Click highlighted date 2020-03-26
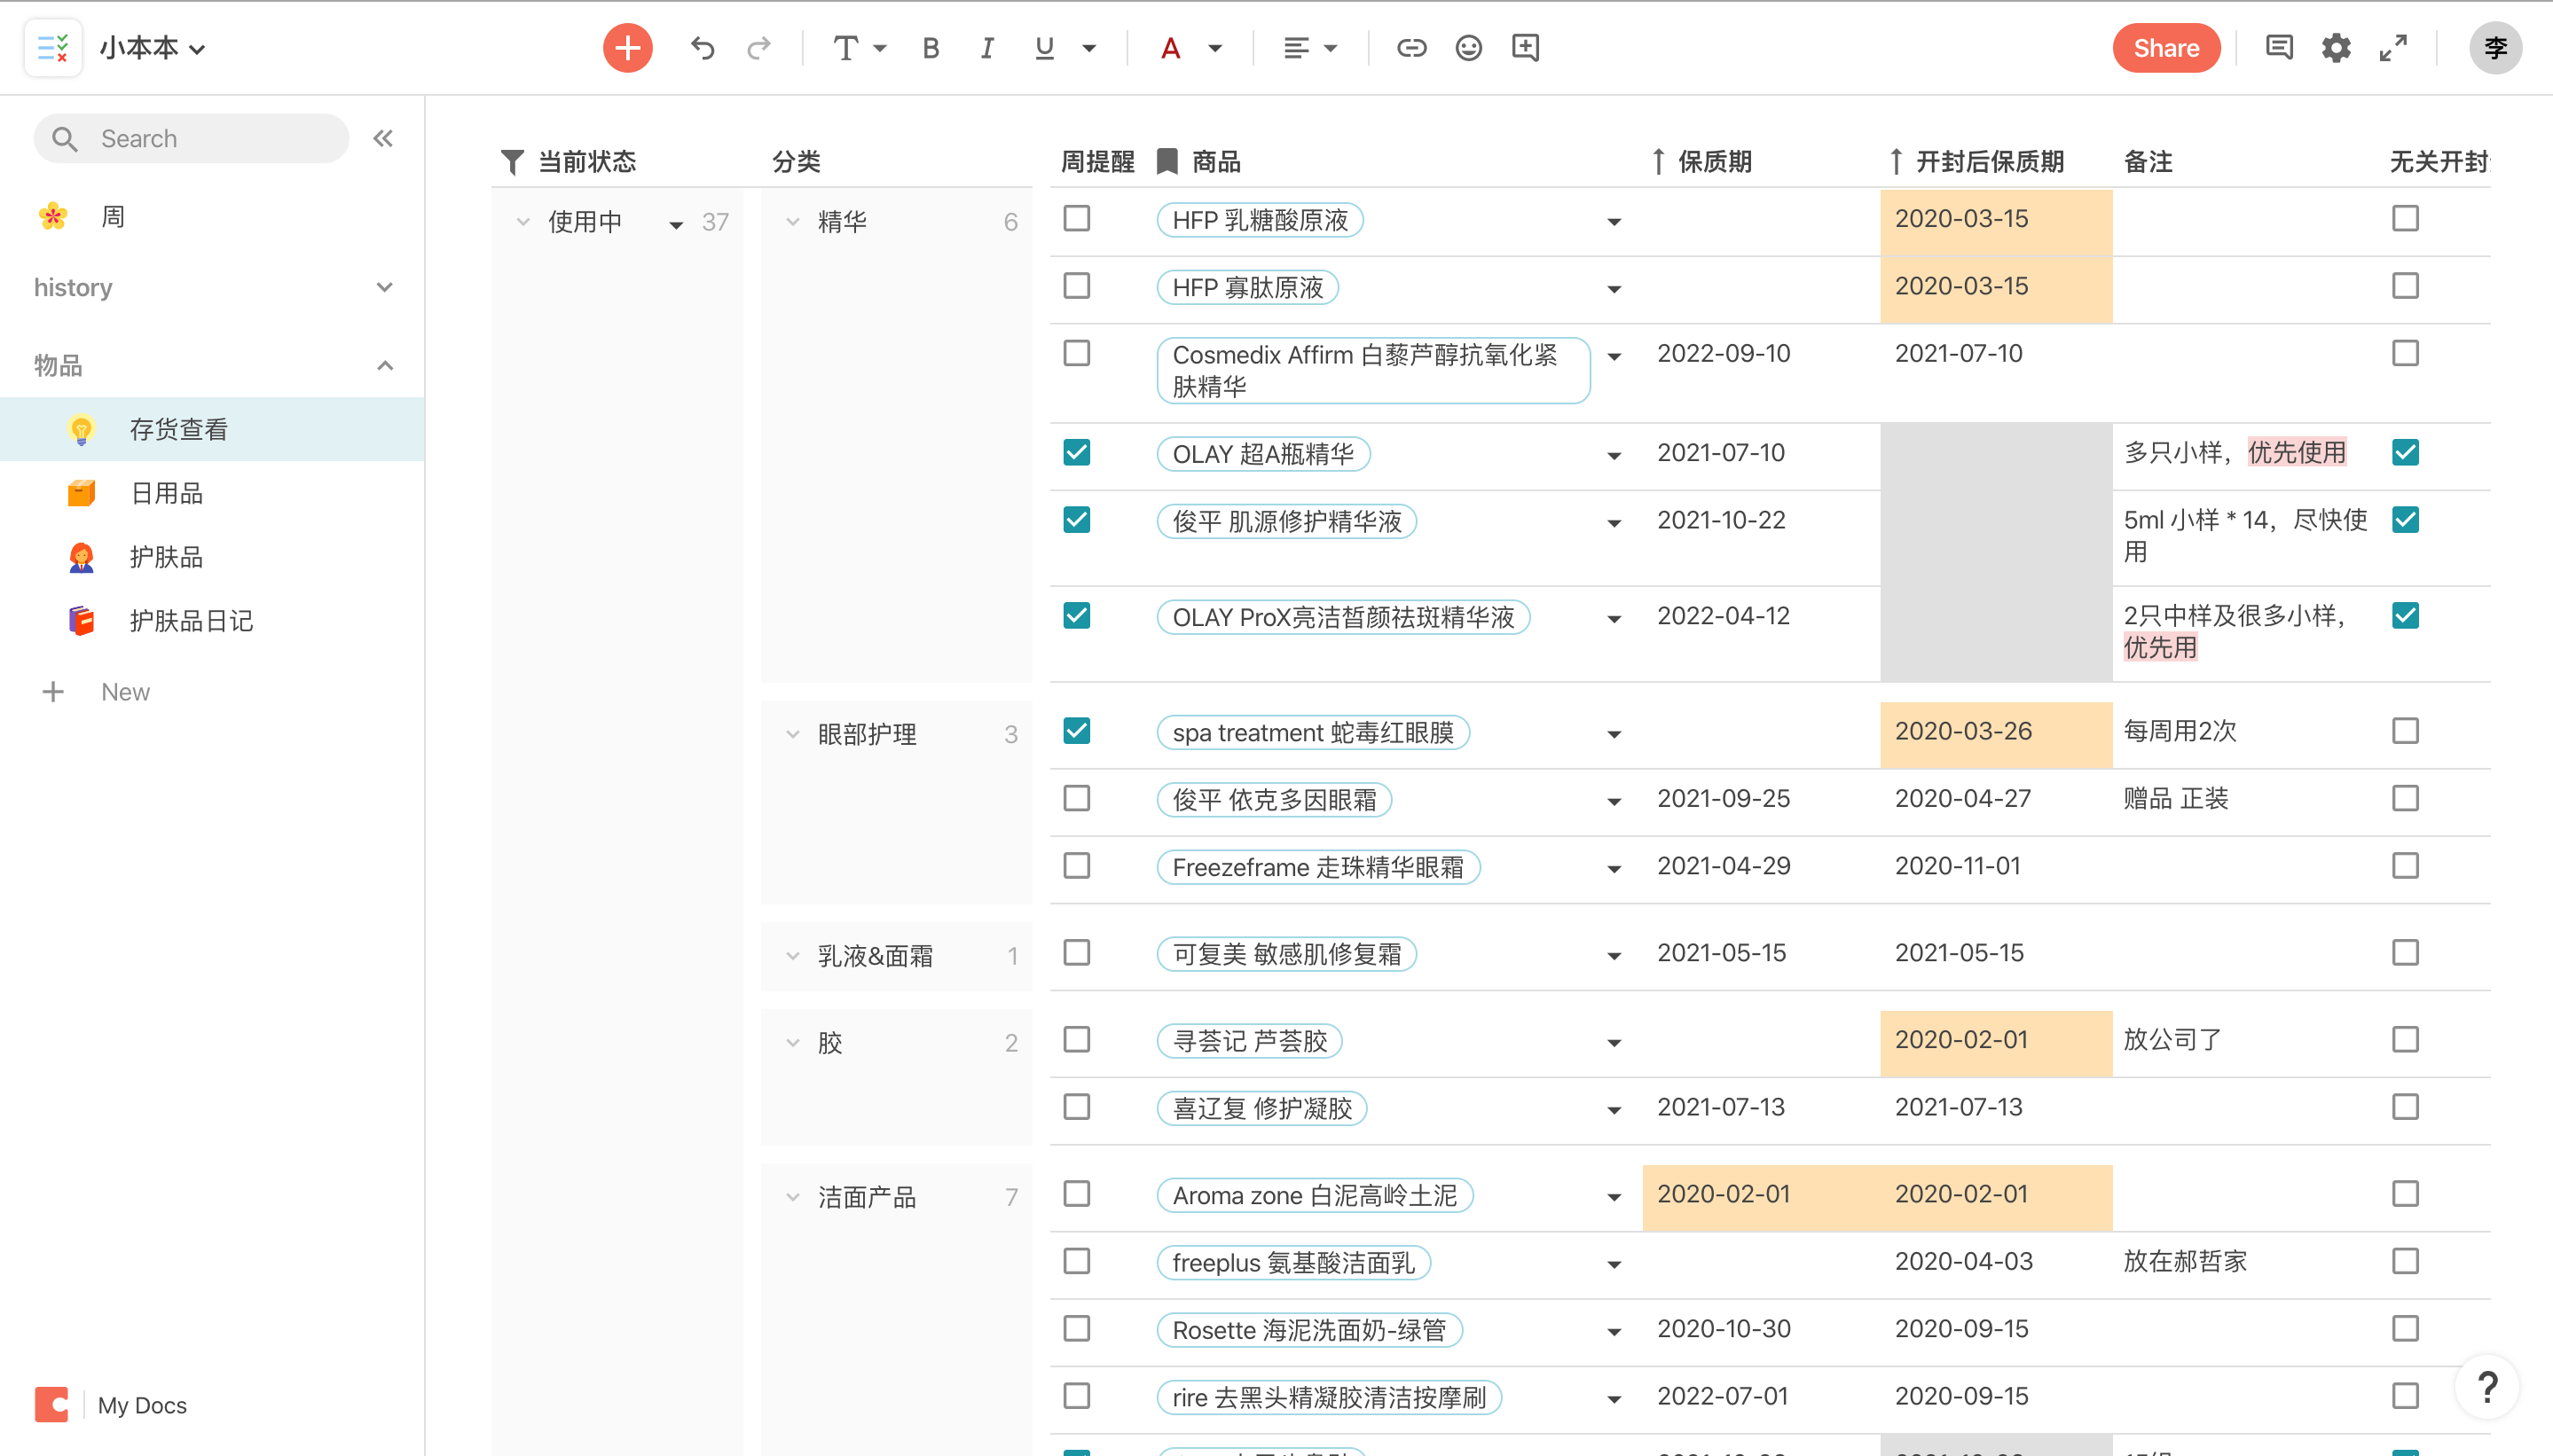This screenshot has height=1456, width=2553. [1963, 731]
